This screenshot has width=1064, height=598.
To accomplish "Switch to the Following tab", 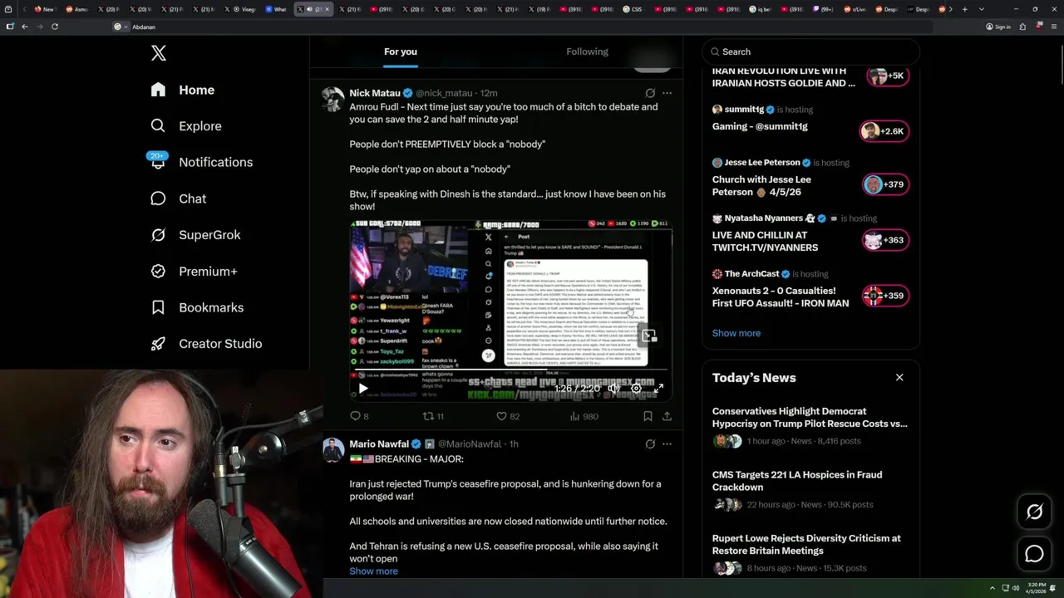I will pos(588,51).
